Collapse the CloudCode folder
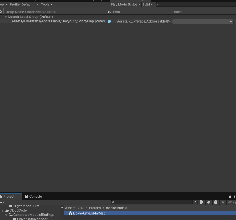 click(2, 210)
